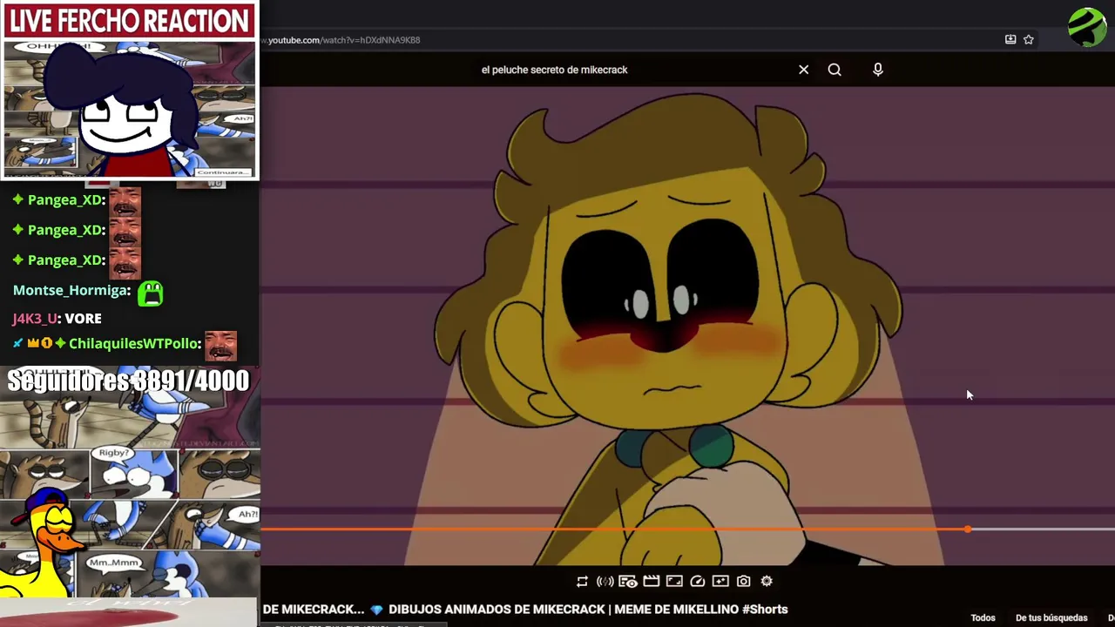Click the 'LIVE FERCHO REACTION' banner

tap(129, 21)
